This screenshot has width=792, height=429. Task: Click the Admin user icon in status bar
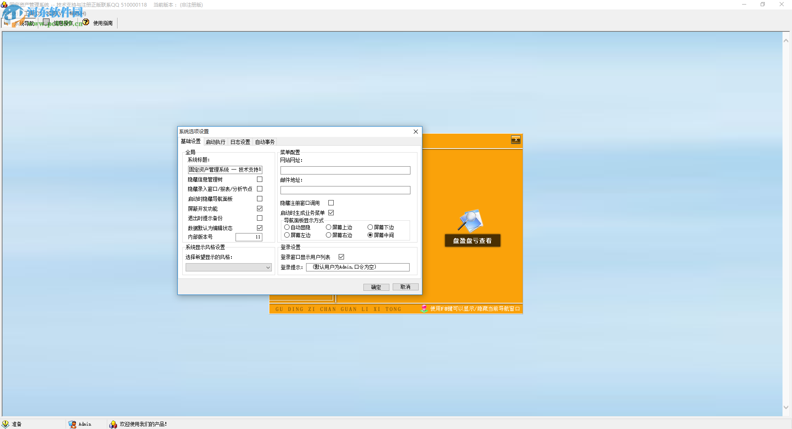[x=72, y=424]
